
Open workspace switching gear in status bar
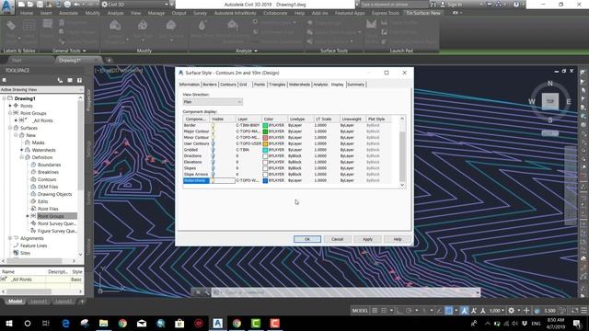tap(512, 311)
